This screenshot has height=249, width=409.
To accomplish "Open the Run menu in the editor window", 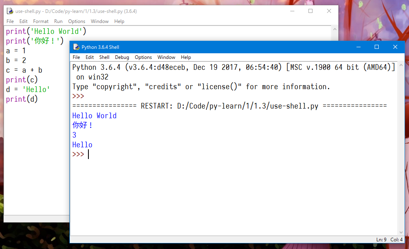I will coord(58,21).
